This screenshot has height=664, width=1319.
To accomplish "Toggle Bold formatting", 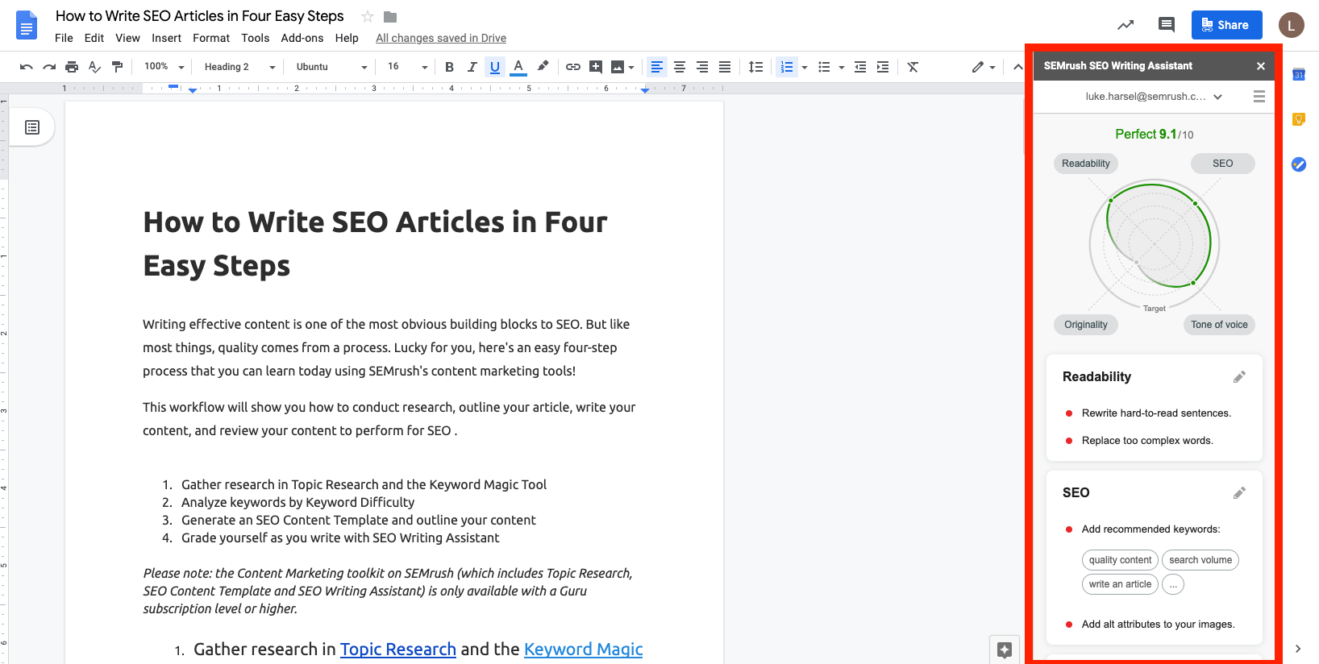I will [449, 67].
